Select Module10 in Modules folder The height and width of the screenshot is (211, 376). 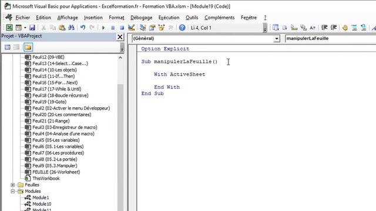tap(42, 204)
